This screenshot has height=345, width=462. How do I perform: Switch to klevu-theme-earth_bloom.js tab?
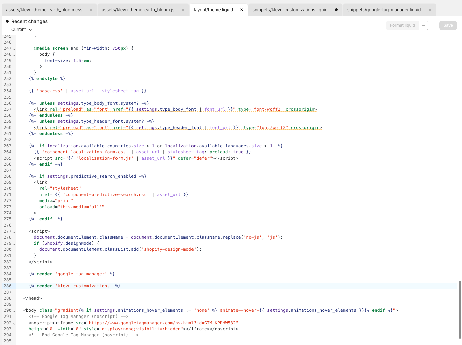coord(138,10)
